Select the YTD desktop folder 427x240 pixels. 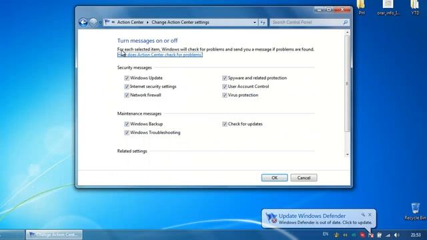coord(415,7)
